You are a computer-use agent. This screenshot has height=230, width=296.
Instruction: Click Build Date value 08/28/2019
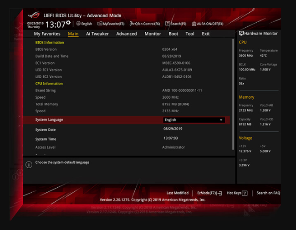pyautogui.click(x=172, y=56)
